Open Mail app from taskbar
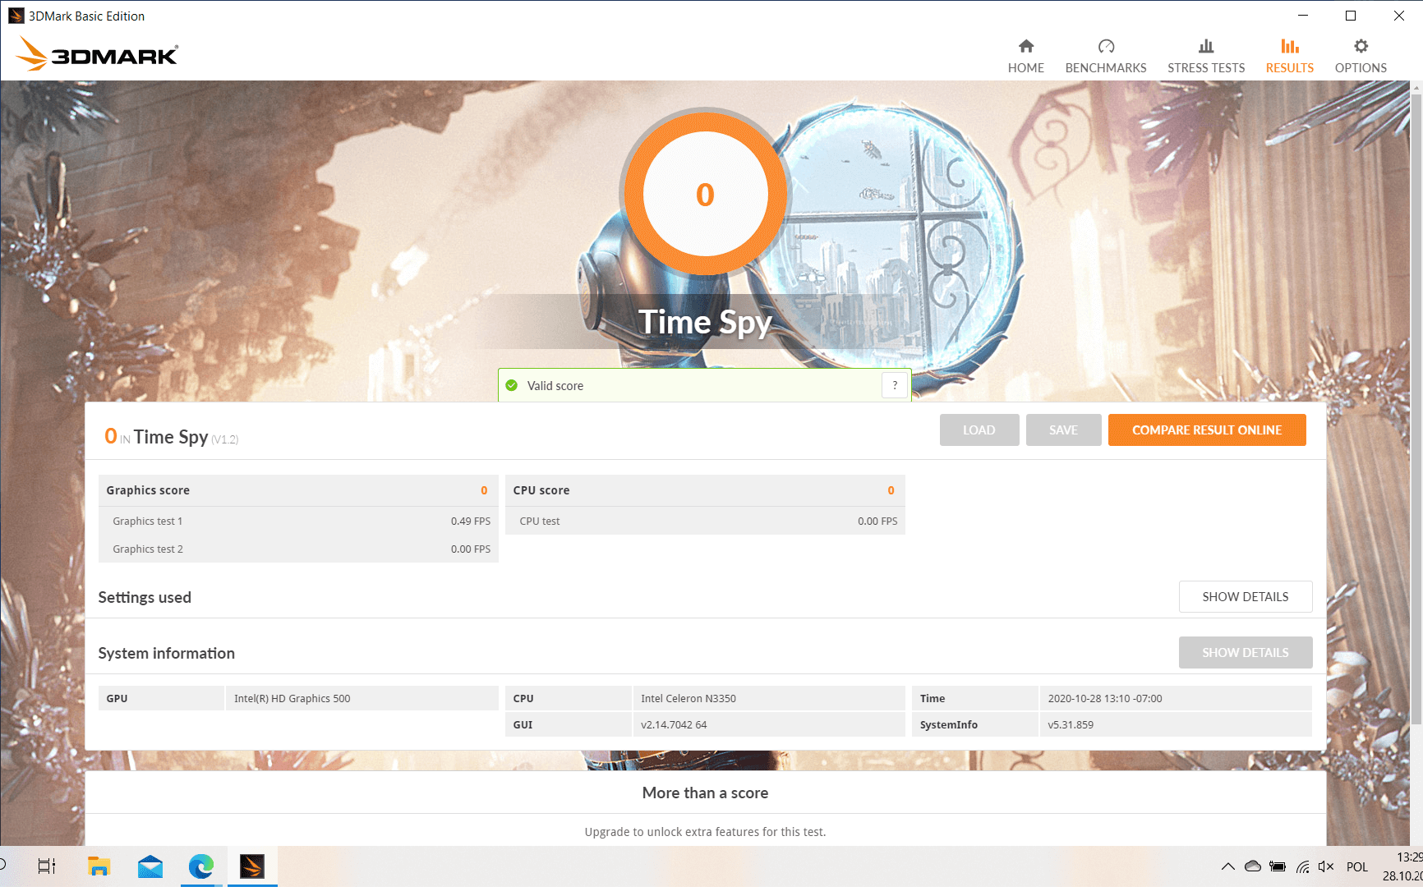The width and height of the screenshot is (1423, 896). coord(150,866)
